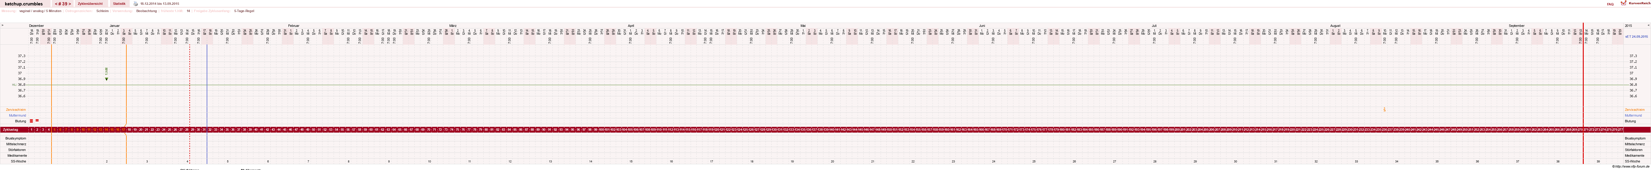The image size is (1651, 170).
Task: Select left Mittelschmerz row label
Action: [x=16, y=144]
